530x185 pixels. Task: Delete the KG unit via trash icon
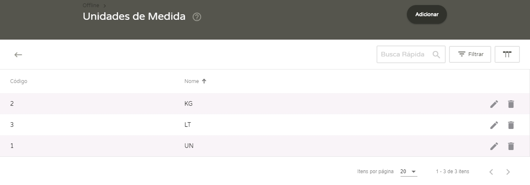[511, 104]
